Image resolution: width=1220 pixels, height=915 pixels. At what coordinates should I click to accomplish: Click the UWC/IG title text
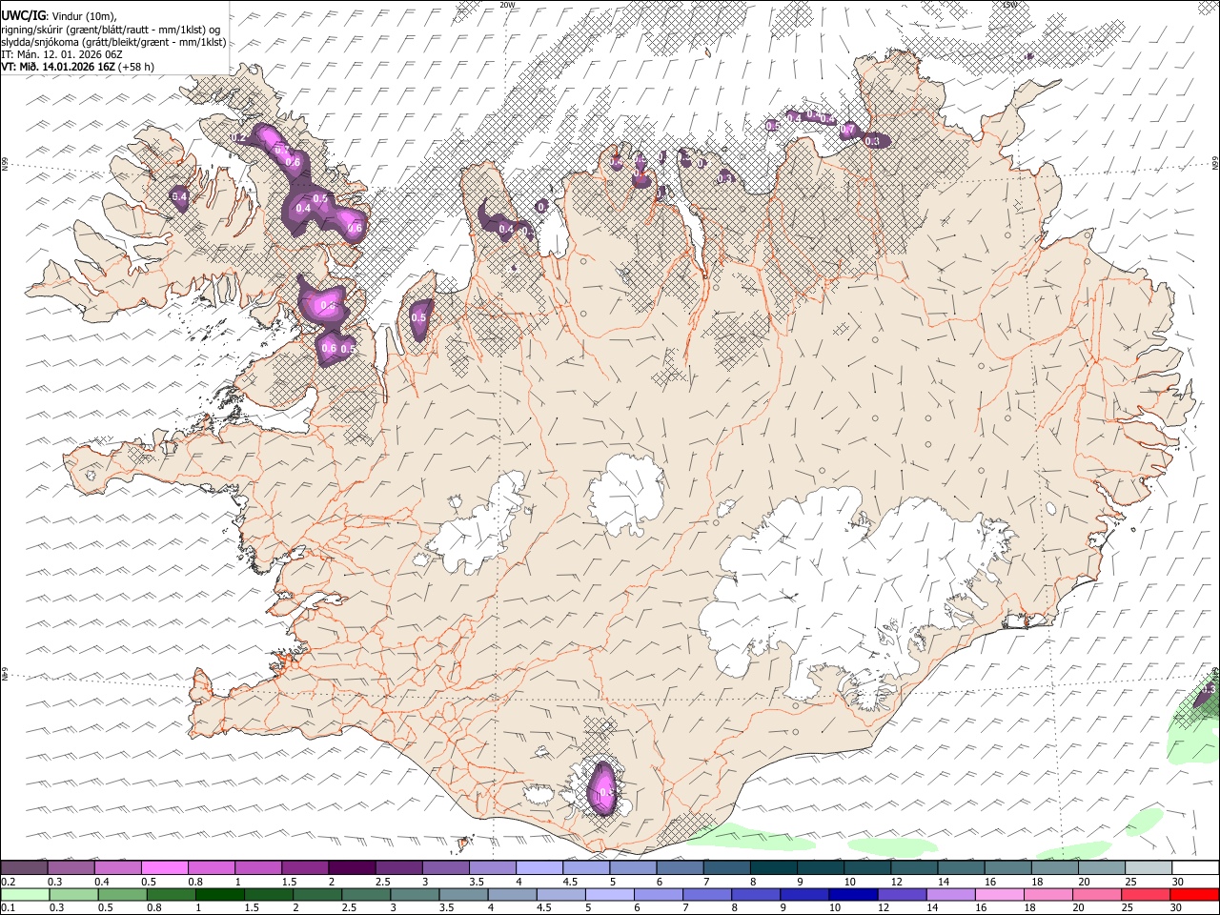(22, 15)
